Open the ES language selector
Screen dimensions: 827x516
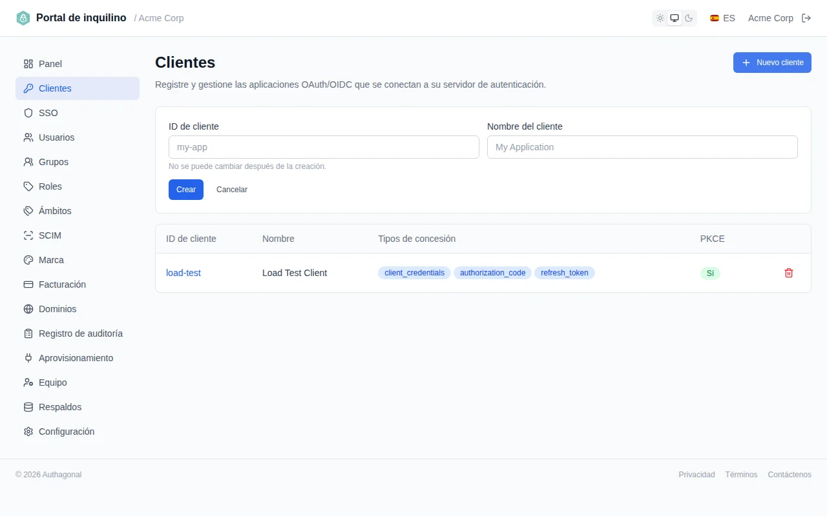coord(722,18)
